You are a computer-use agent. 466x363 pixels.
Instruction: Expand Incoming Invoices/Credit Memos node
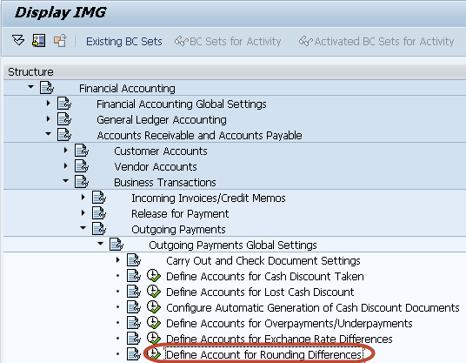83,198
